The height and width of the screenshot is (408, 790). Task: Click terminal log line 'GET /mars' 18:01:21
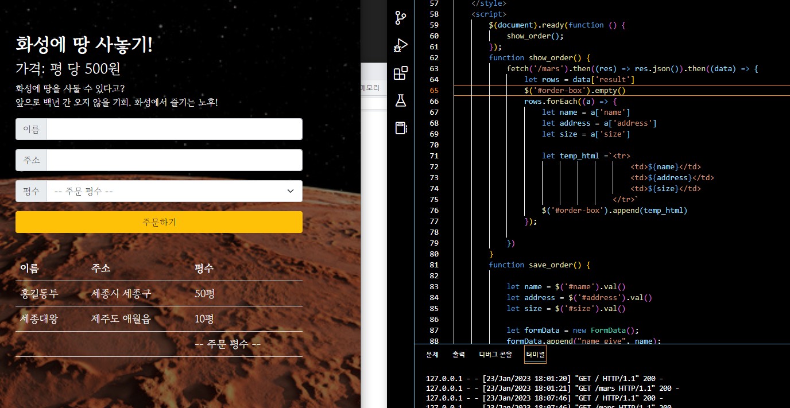point(553,388)
